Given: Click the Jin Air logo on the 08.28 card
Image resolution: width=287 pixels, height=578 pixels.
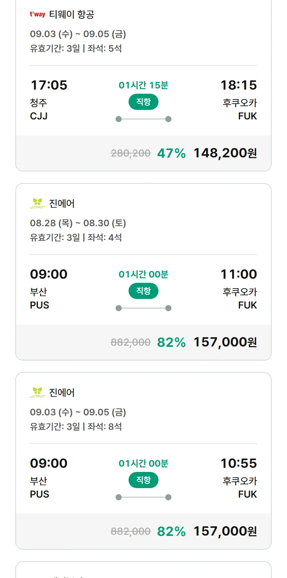Looking at the screenshot, I should [38, 203].
